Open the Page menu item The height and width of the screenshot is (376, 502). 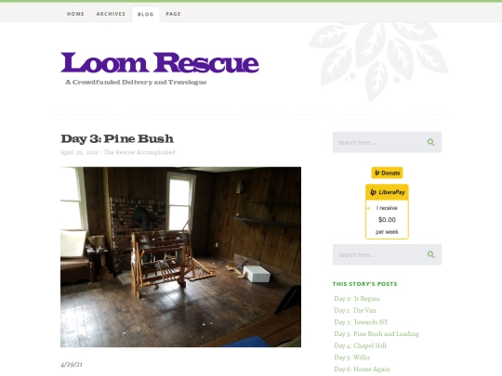173,14
